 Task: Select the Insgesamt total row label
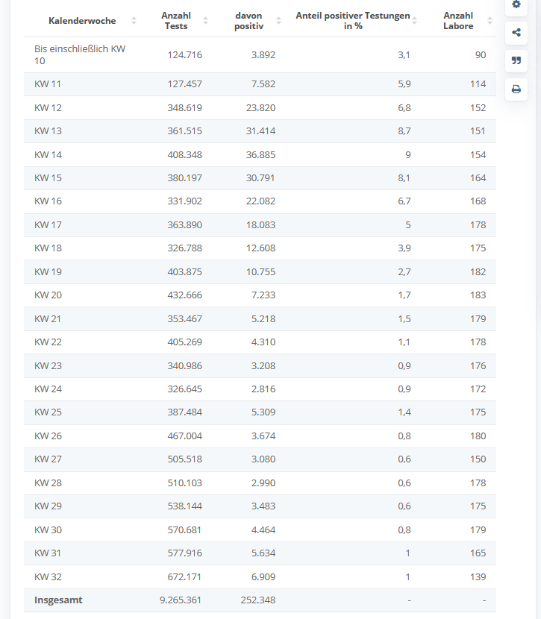tap(58, 600)
